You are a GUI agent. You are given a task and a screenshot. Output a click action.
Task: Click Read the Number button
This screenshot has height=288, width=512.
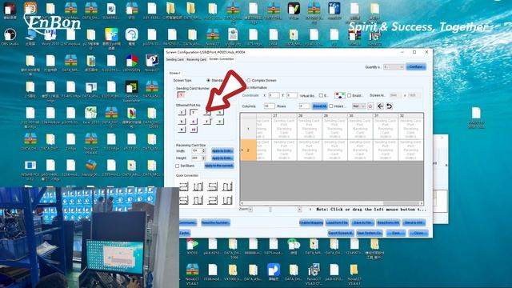215,222
